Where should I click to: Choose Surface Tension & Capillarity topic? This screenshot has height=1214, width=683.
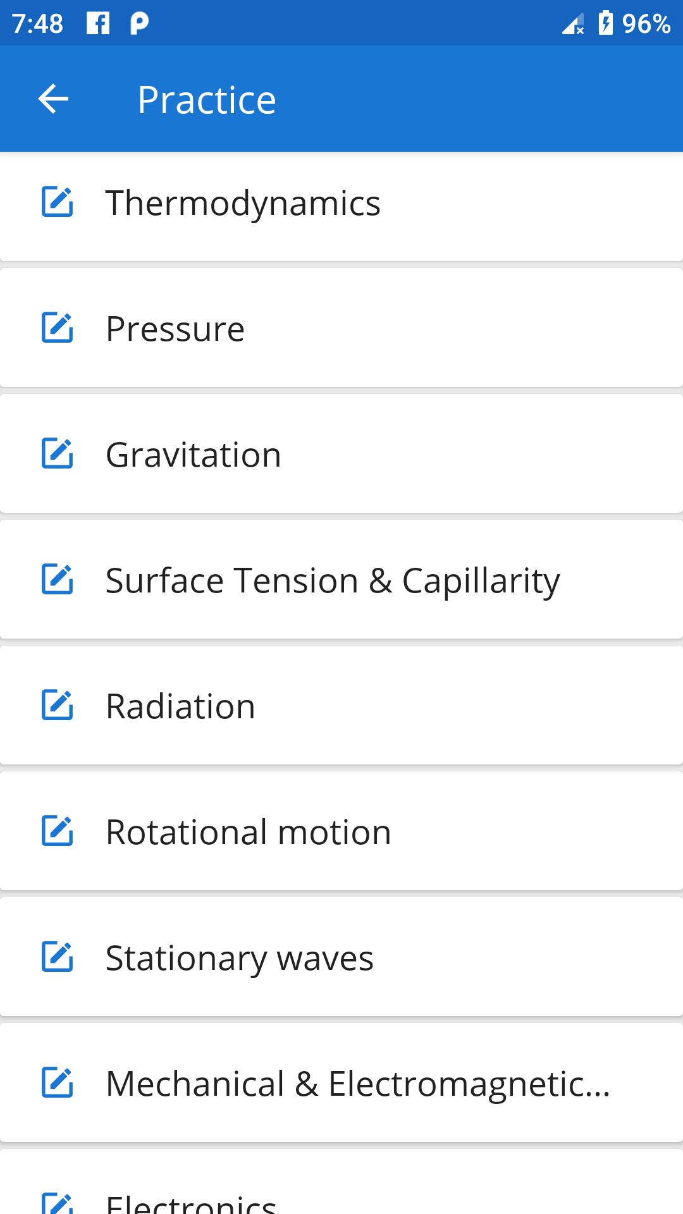click(333, 580)
